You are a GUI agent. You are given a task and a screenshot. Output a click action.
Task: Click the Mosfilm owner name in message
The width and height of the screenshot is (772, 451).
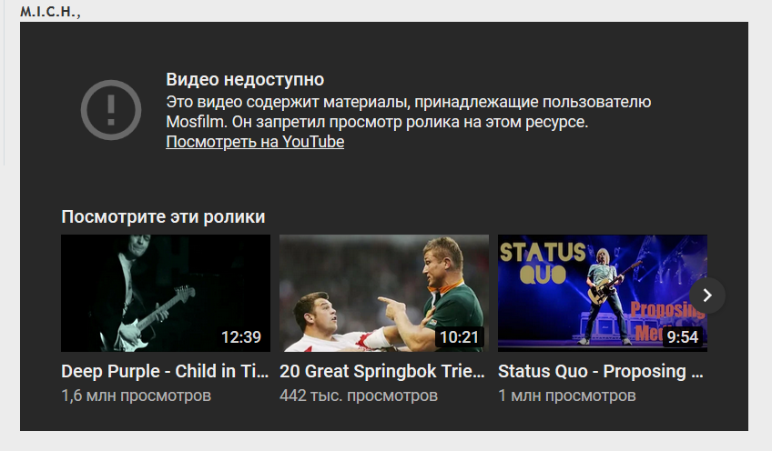pos(196,122)
